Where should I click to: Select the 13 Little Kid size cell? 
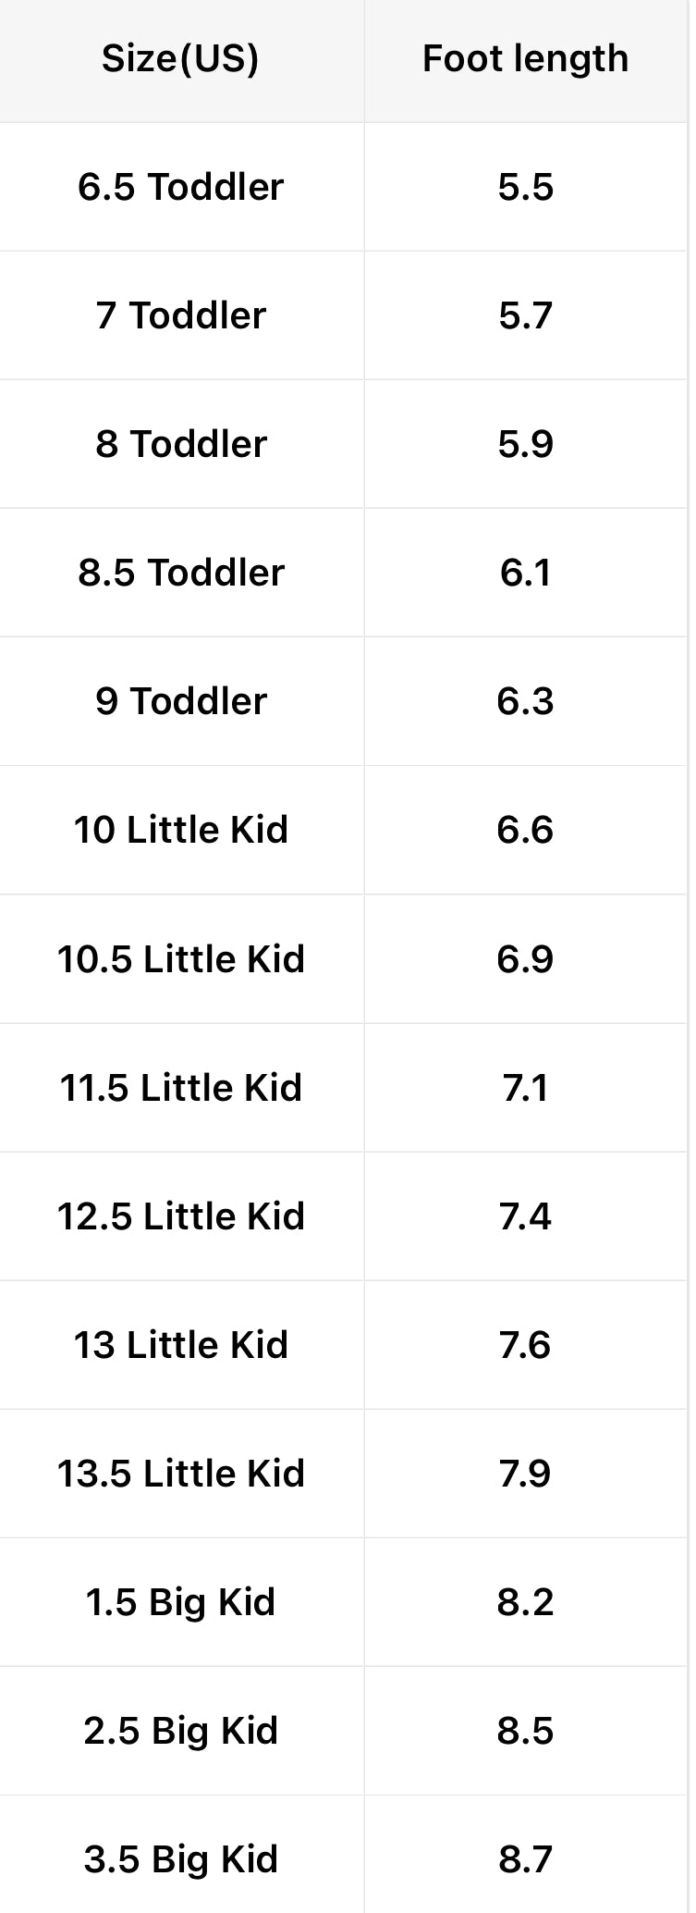pos(180,1345)
